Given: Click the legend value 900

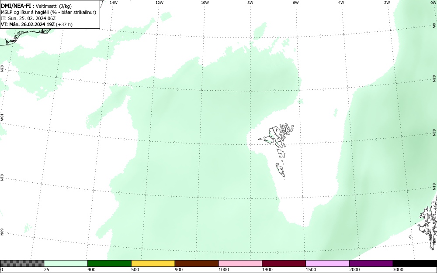Looking at the screenshot, I should [x=179, y=270].
